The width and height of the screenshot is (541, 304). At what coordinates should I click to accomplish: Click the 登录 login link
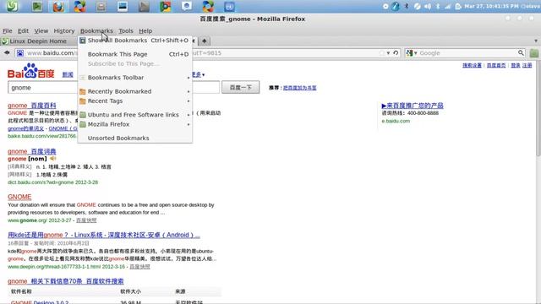point(515,65)
